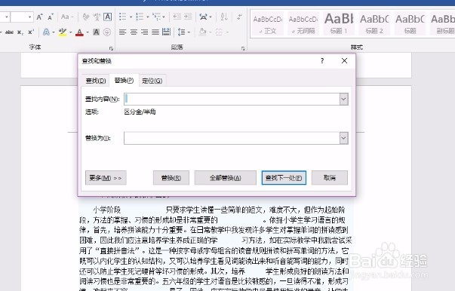Screen dimensions: 455x291
Task: Click the 查找下一处(F) button
Action: [284, 178]
